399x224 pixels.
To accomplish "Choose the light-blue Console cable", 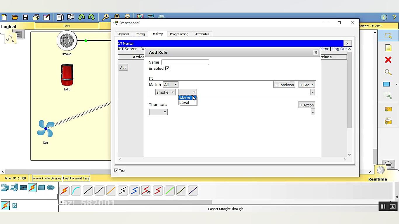I will coord(76,191).
